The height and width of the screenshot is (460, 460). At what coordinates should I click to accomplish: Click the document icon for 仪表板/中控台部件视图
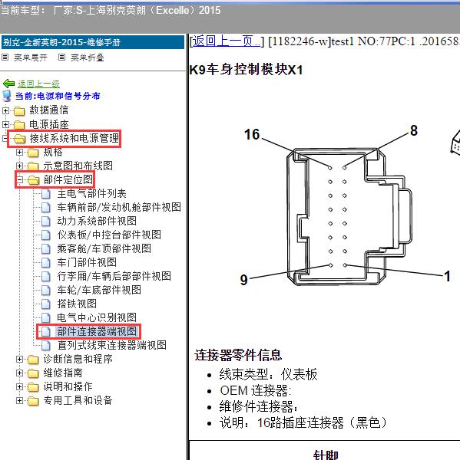click(46, 235)
